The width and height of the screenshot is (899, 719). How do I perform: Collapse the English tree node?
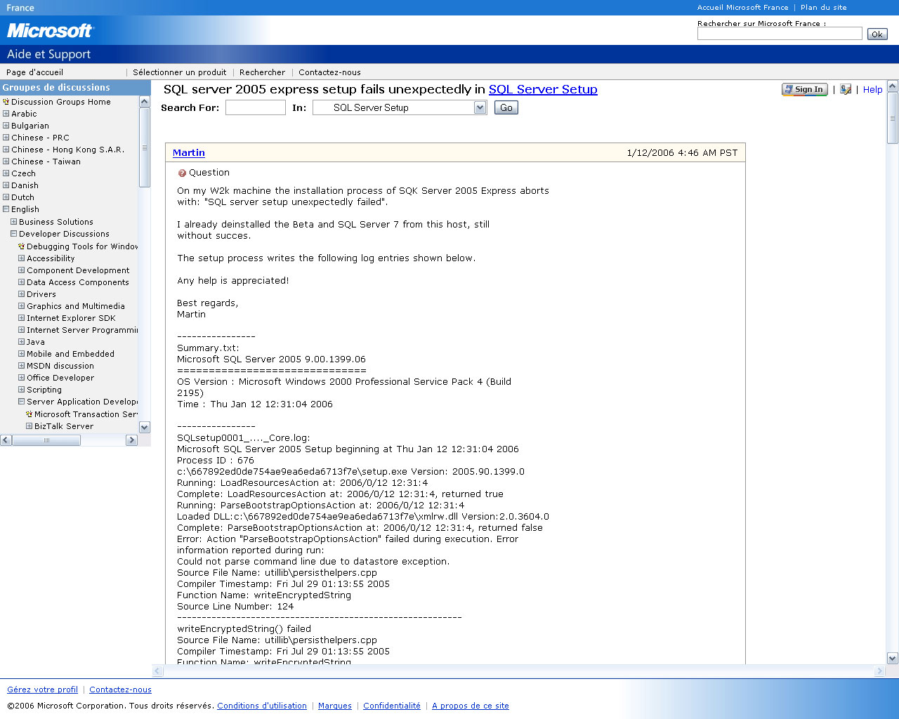point(6,209)
